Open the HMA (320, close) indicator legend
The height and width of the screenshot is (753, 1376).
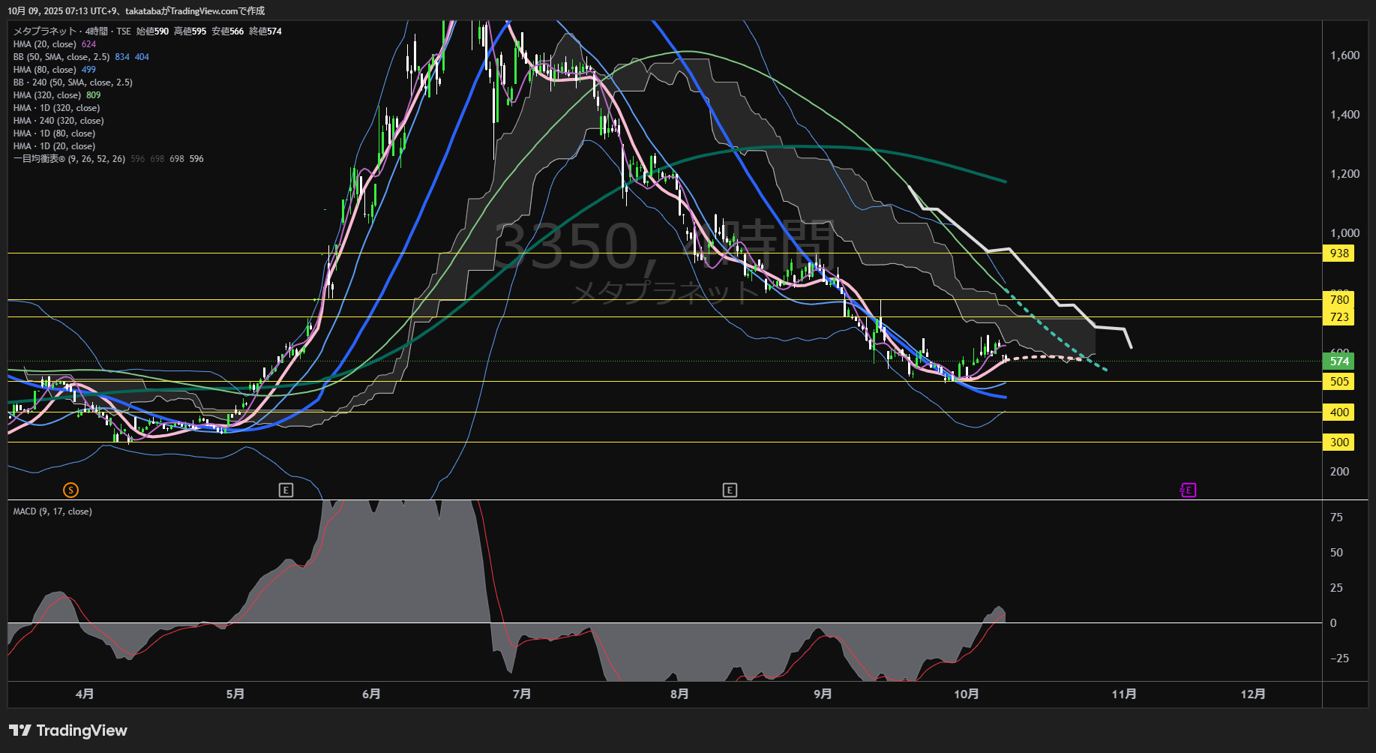[x=46, y=95]
